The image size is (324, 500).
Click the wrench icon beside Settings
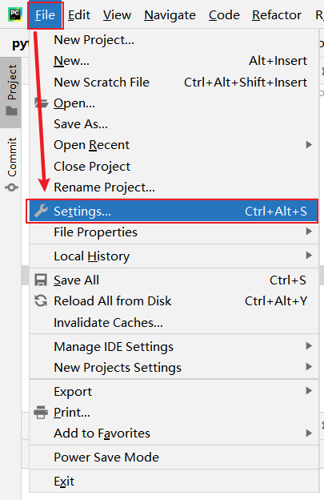tap(41, 211)
